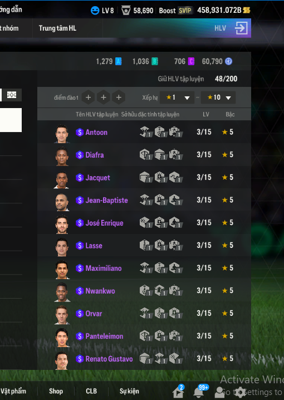Viewport: 284px width, 400px height.
Task: Open the maximum star 10 dropdown
Action: click(x=218, y=97)
